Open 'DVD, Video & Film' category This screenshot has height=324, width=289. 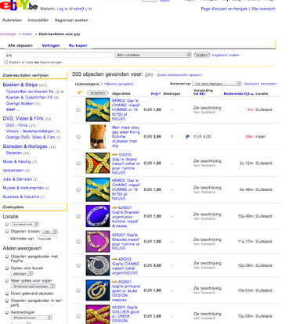tap(23, 118)
